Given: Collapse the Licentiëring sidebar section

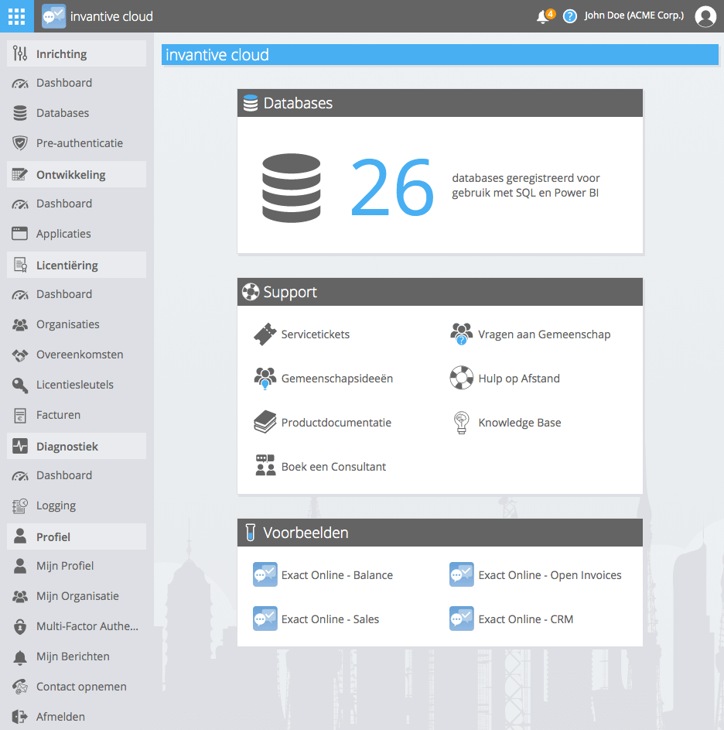Looking at the screenshot, I should [76, 266].
